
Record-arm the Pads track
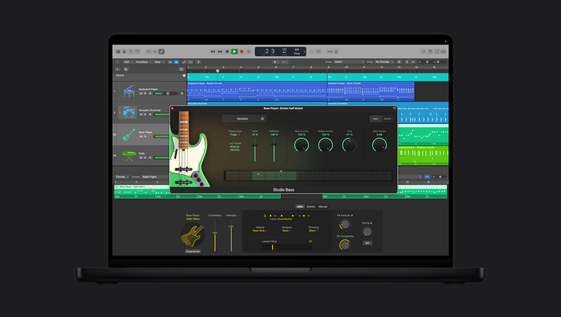[150, 158]
